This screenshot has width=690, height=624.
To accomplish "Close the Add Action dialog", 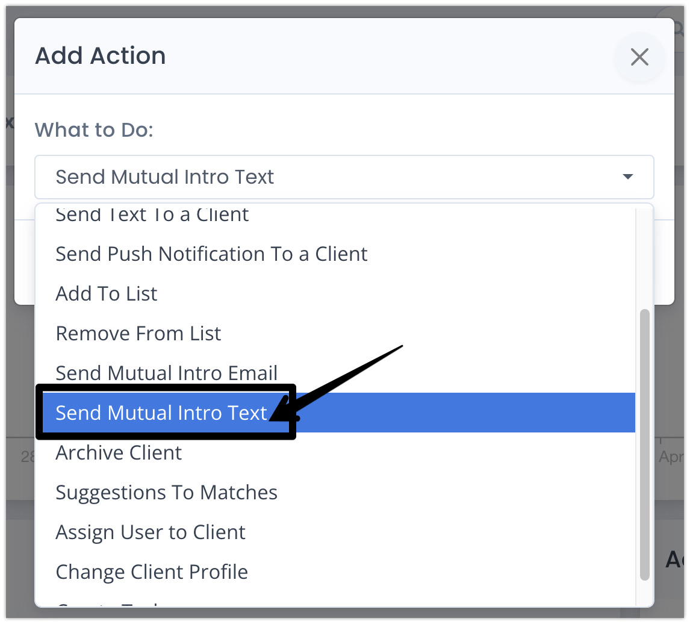I will coord(639,57).
